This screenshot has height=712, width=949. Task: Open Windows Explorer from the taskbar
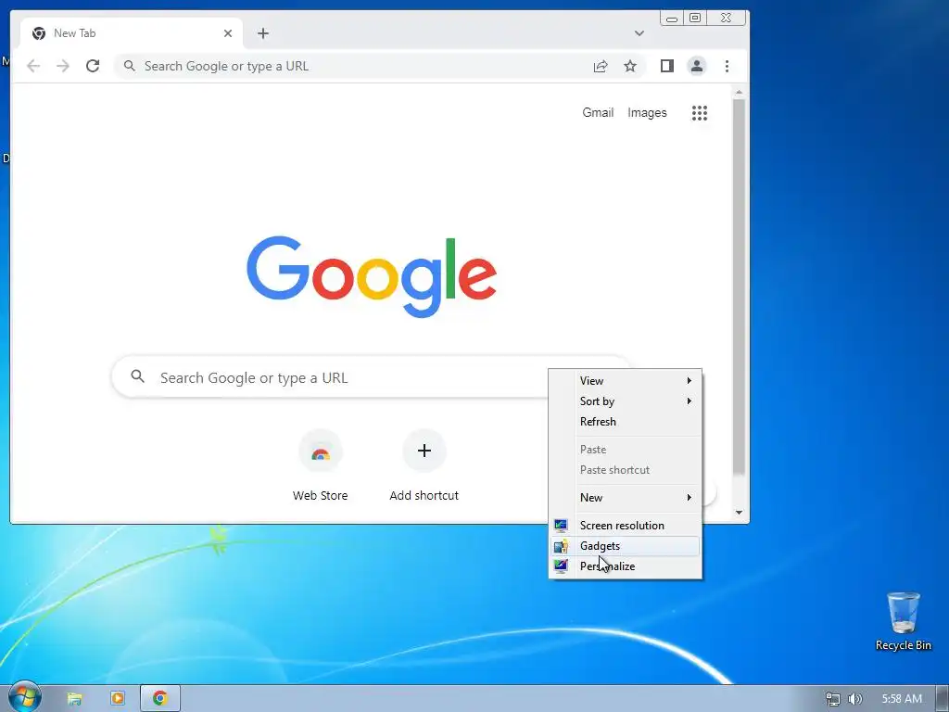[x=74, y=698]
